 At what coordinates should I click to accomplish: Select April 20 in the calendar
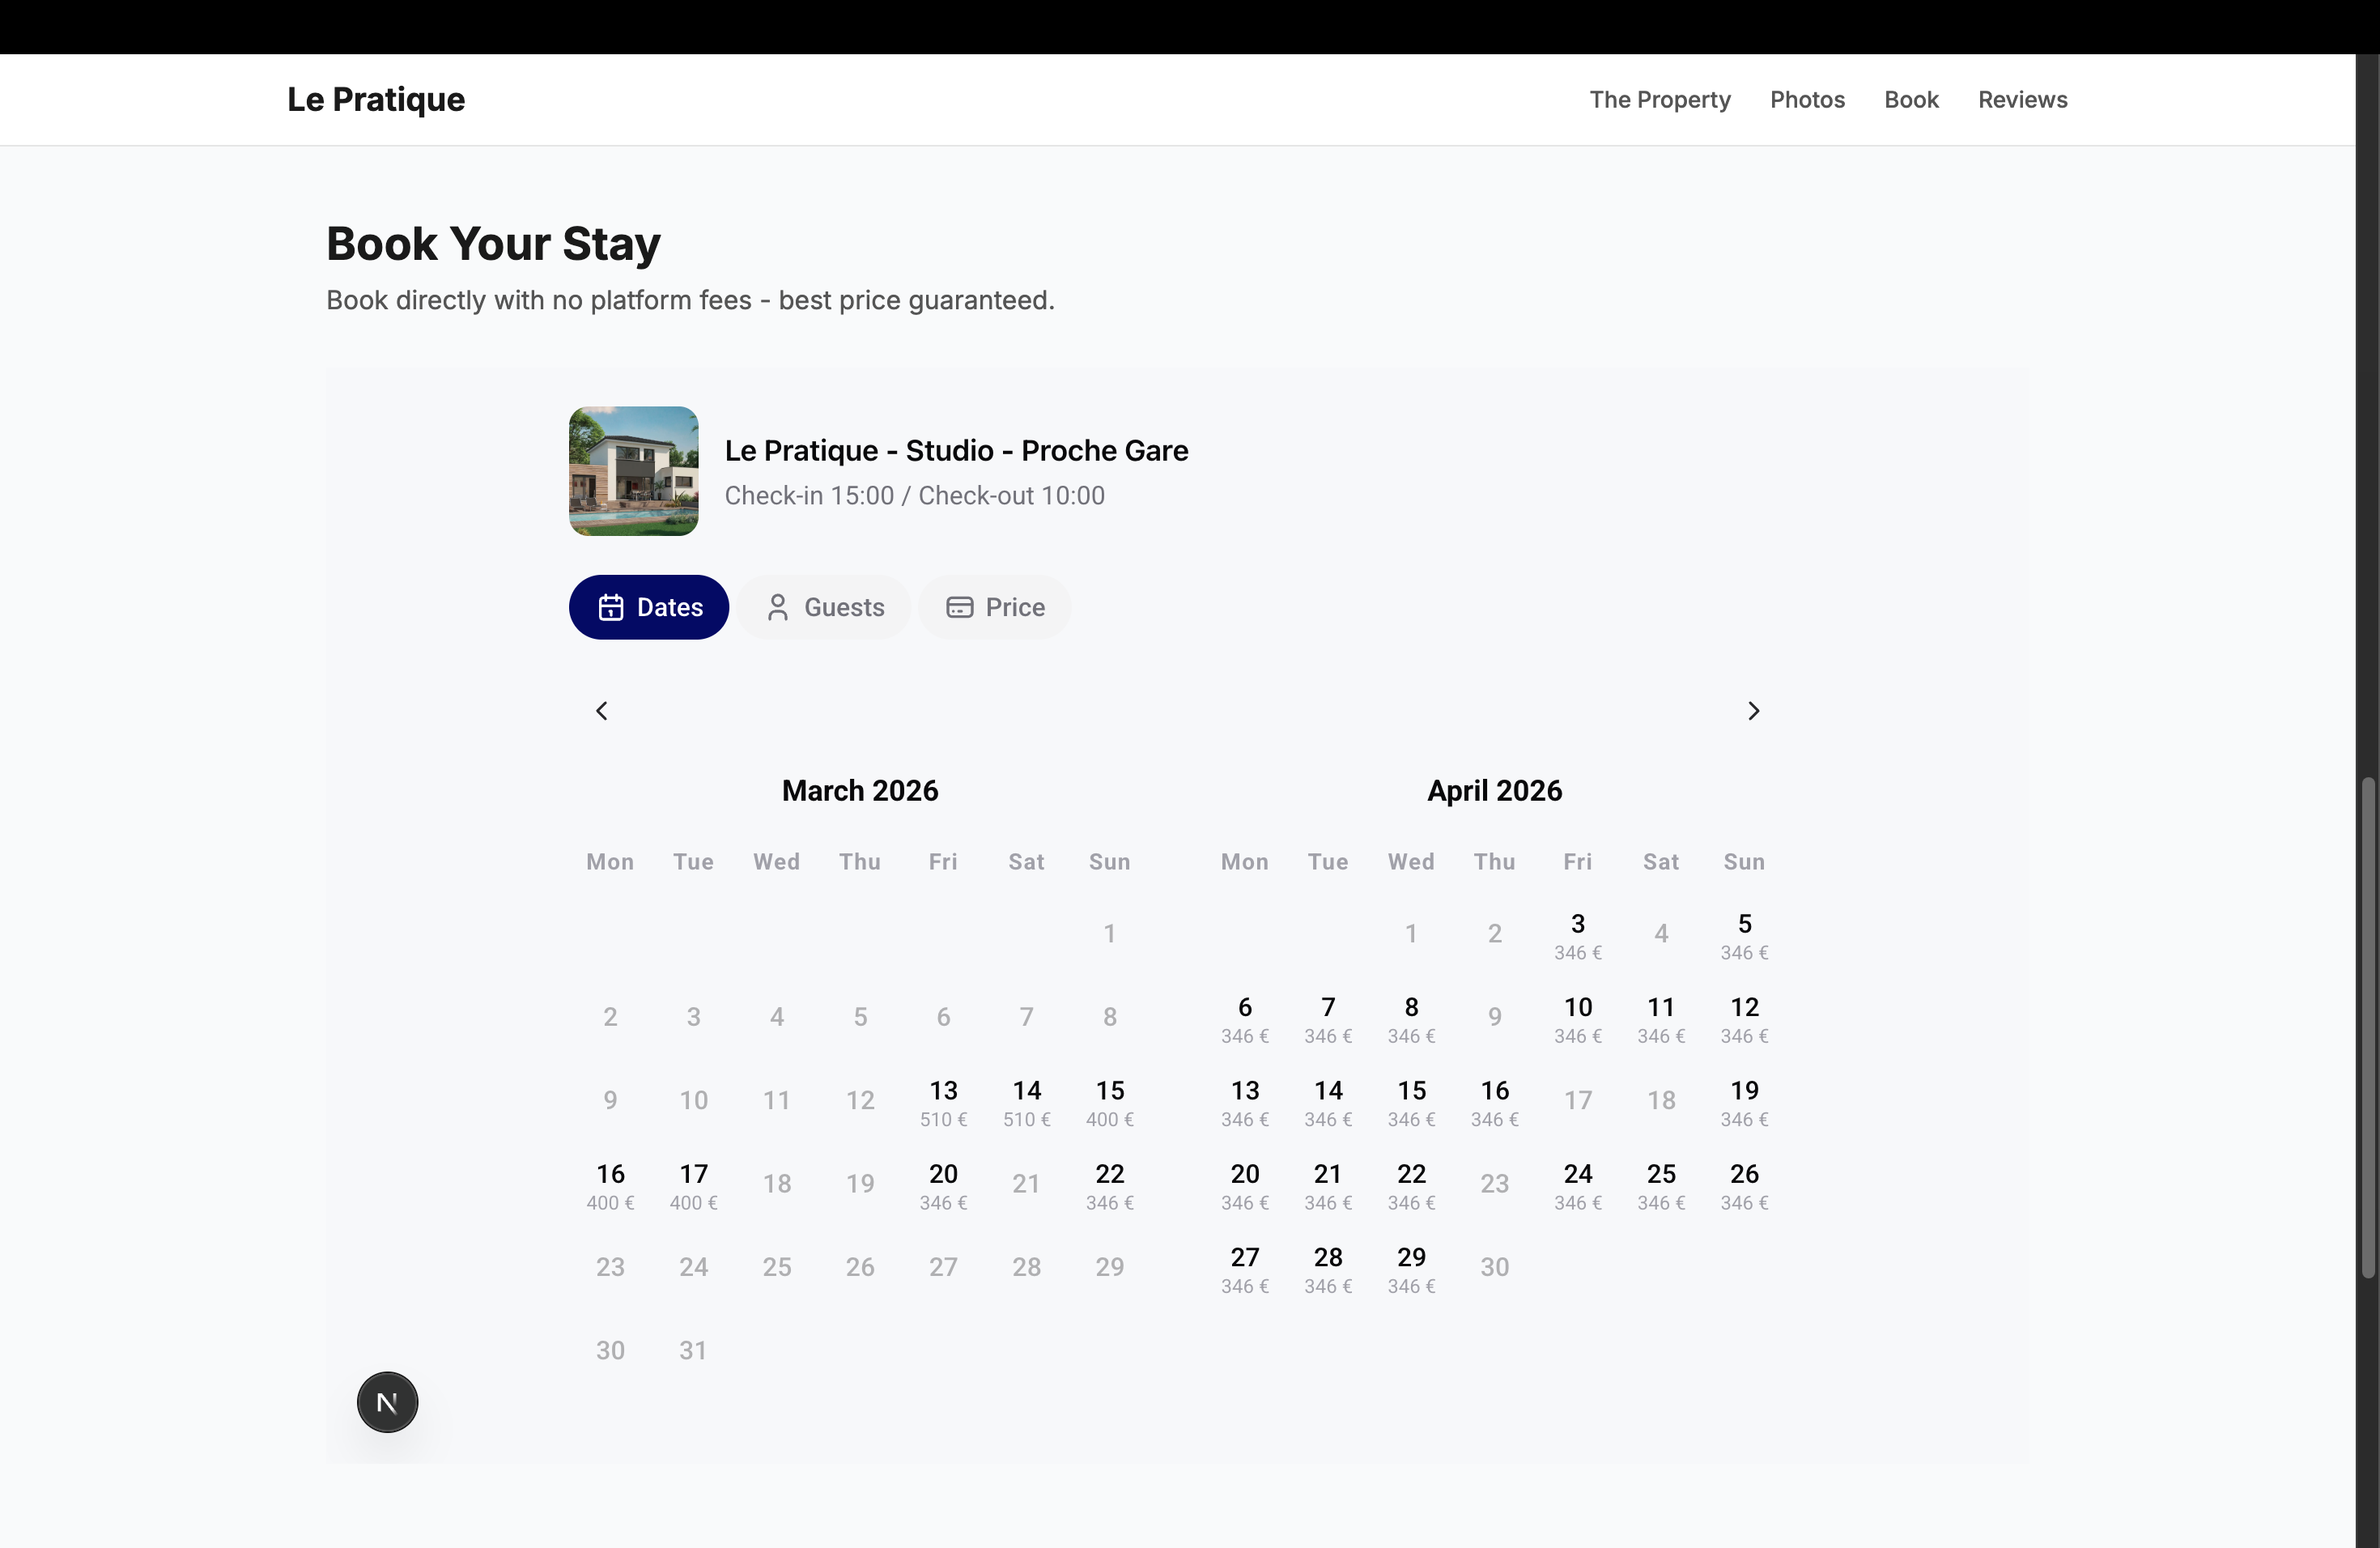(1245, 1185)
